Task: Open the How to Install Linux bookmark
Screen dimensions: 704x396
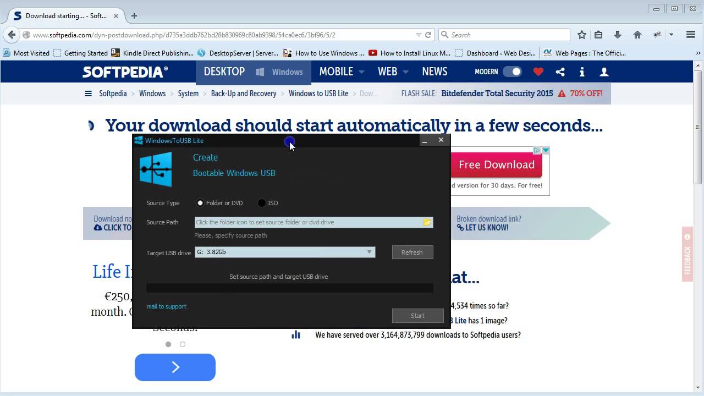Action: 409,53
